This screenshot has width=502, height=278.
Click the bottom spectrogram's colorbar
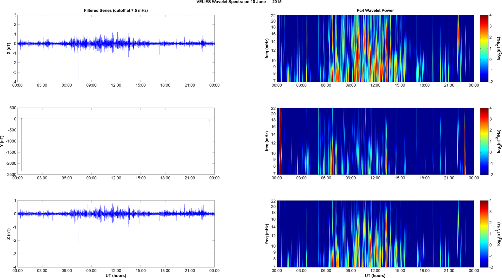coord(484,234)
